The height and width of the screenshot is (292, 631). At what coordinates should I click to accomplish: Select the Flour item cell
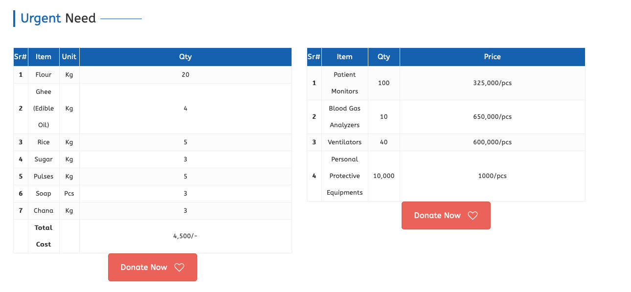[x=44, y=75]
